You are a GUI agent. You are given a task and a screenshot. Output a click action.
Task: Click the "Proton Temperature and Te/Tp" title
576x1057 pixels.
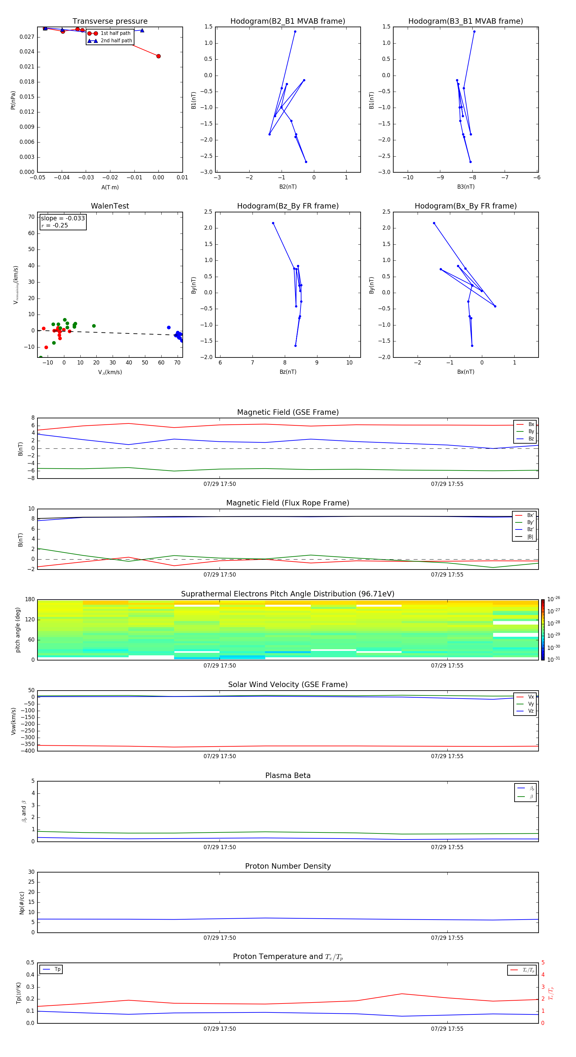click(x=288, y=956)
